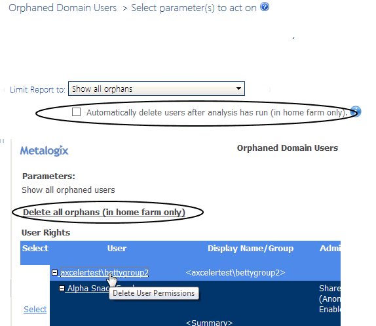Screen dimensions: 376x326
Task: Click the Orphaned Domain Users breadcrumb
Action: coord(63,8)
